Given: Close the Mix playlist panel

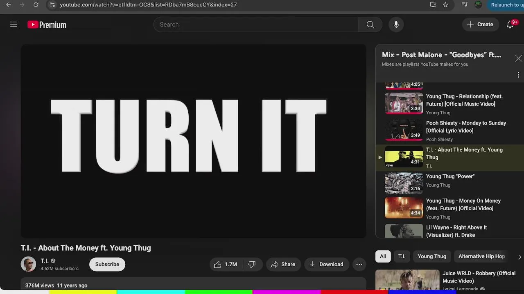Looking at the screenshot, I should (518, 58).
